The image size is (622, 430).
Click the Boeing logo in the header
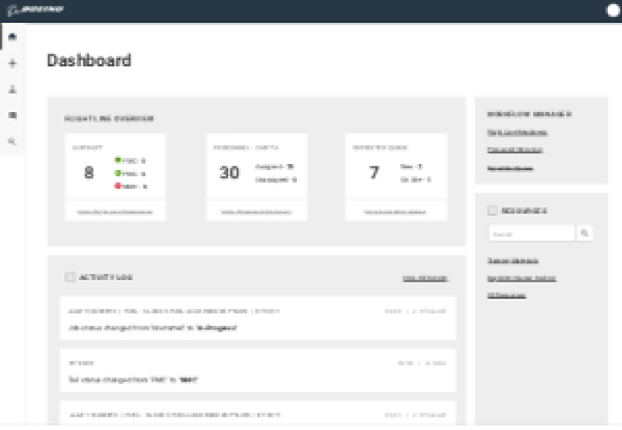(35, 10)
